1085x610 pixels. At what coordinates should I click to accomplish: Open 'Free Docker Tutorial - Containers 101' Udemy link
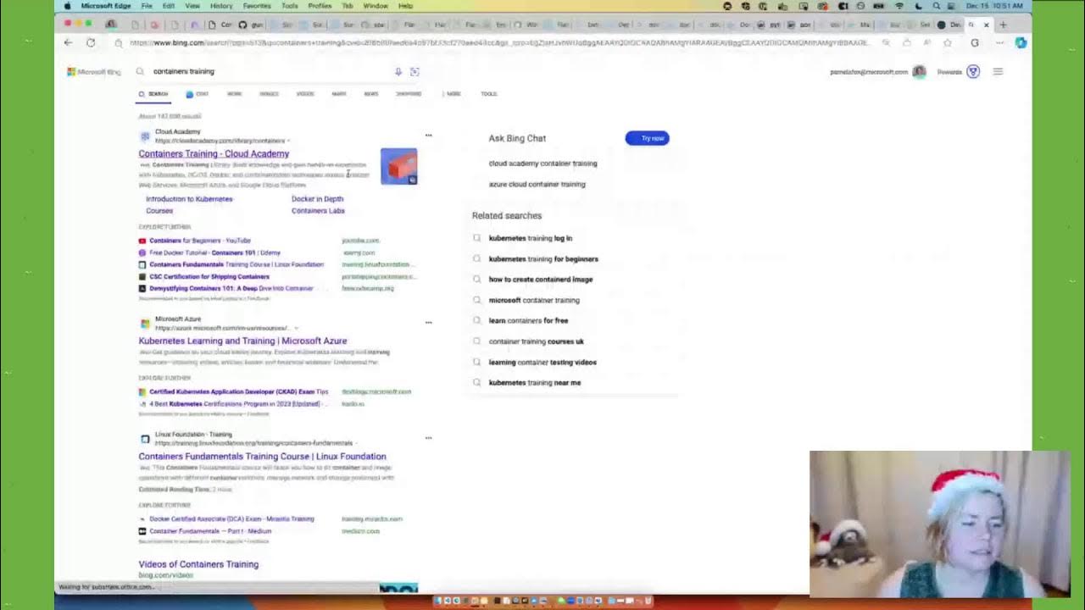pos(214,252)
